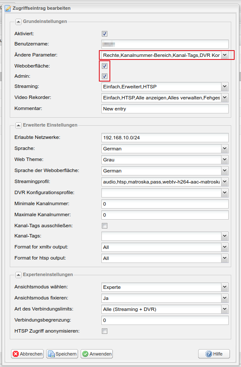
Task: Click the red cancel icon on Abbrechen
Action: 16,354
